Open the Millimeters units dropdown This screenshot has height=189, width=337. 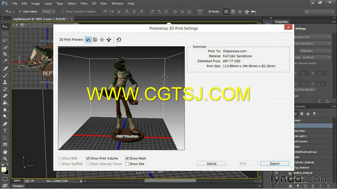pyautogui.click(x=315, y=51)
